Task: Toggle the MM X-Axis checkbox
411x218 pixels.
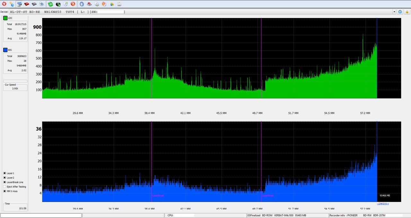Action: click(x=4, y=191)
